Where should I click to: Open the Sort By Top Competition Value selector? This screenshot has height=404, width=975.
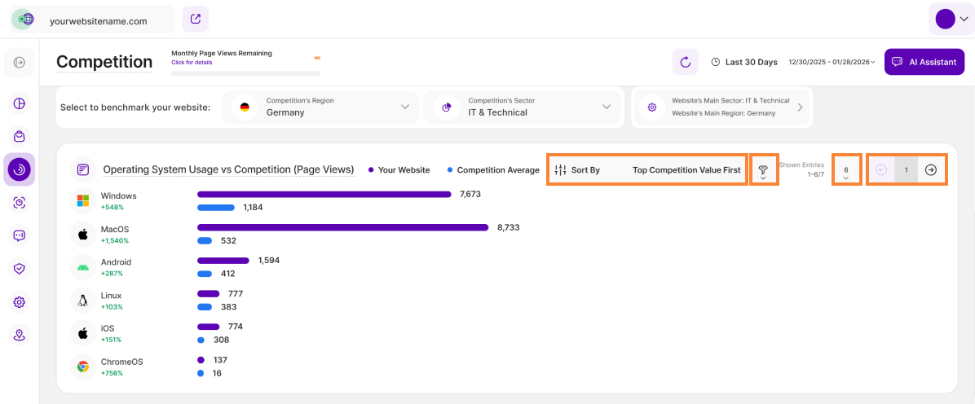click(x=647, y=170)
